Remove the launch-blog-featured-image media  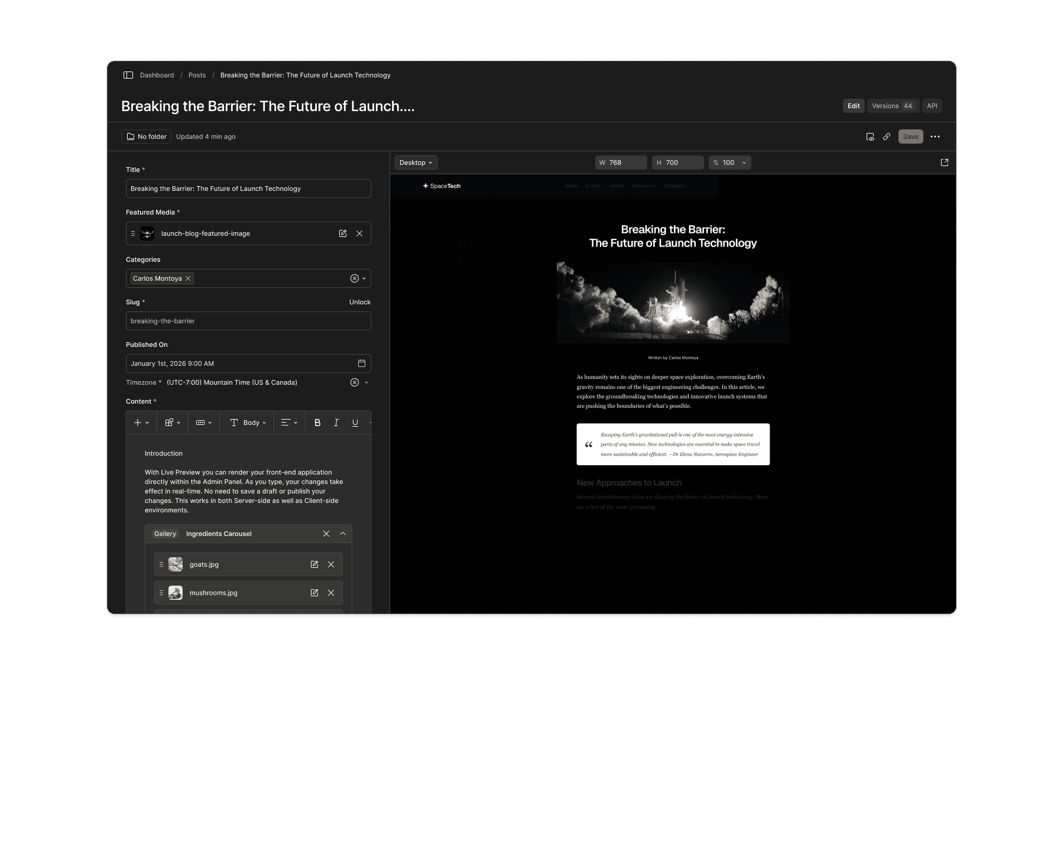tap(359, 233)
